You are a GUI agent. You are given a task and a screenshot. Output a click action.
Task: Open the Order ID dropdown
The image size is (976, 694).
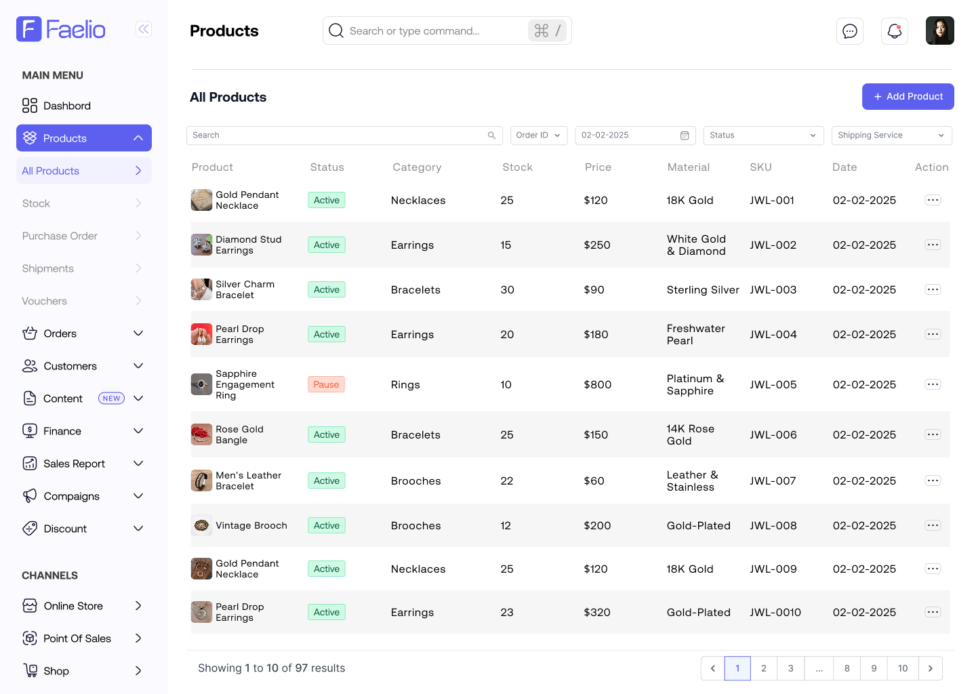pos(538,136)
